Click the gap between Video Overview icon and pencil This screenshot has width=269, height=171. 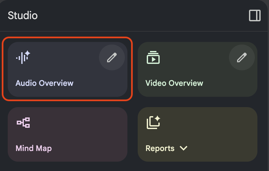click(x=194, y=57)
